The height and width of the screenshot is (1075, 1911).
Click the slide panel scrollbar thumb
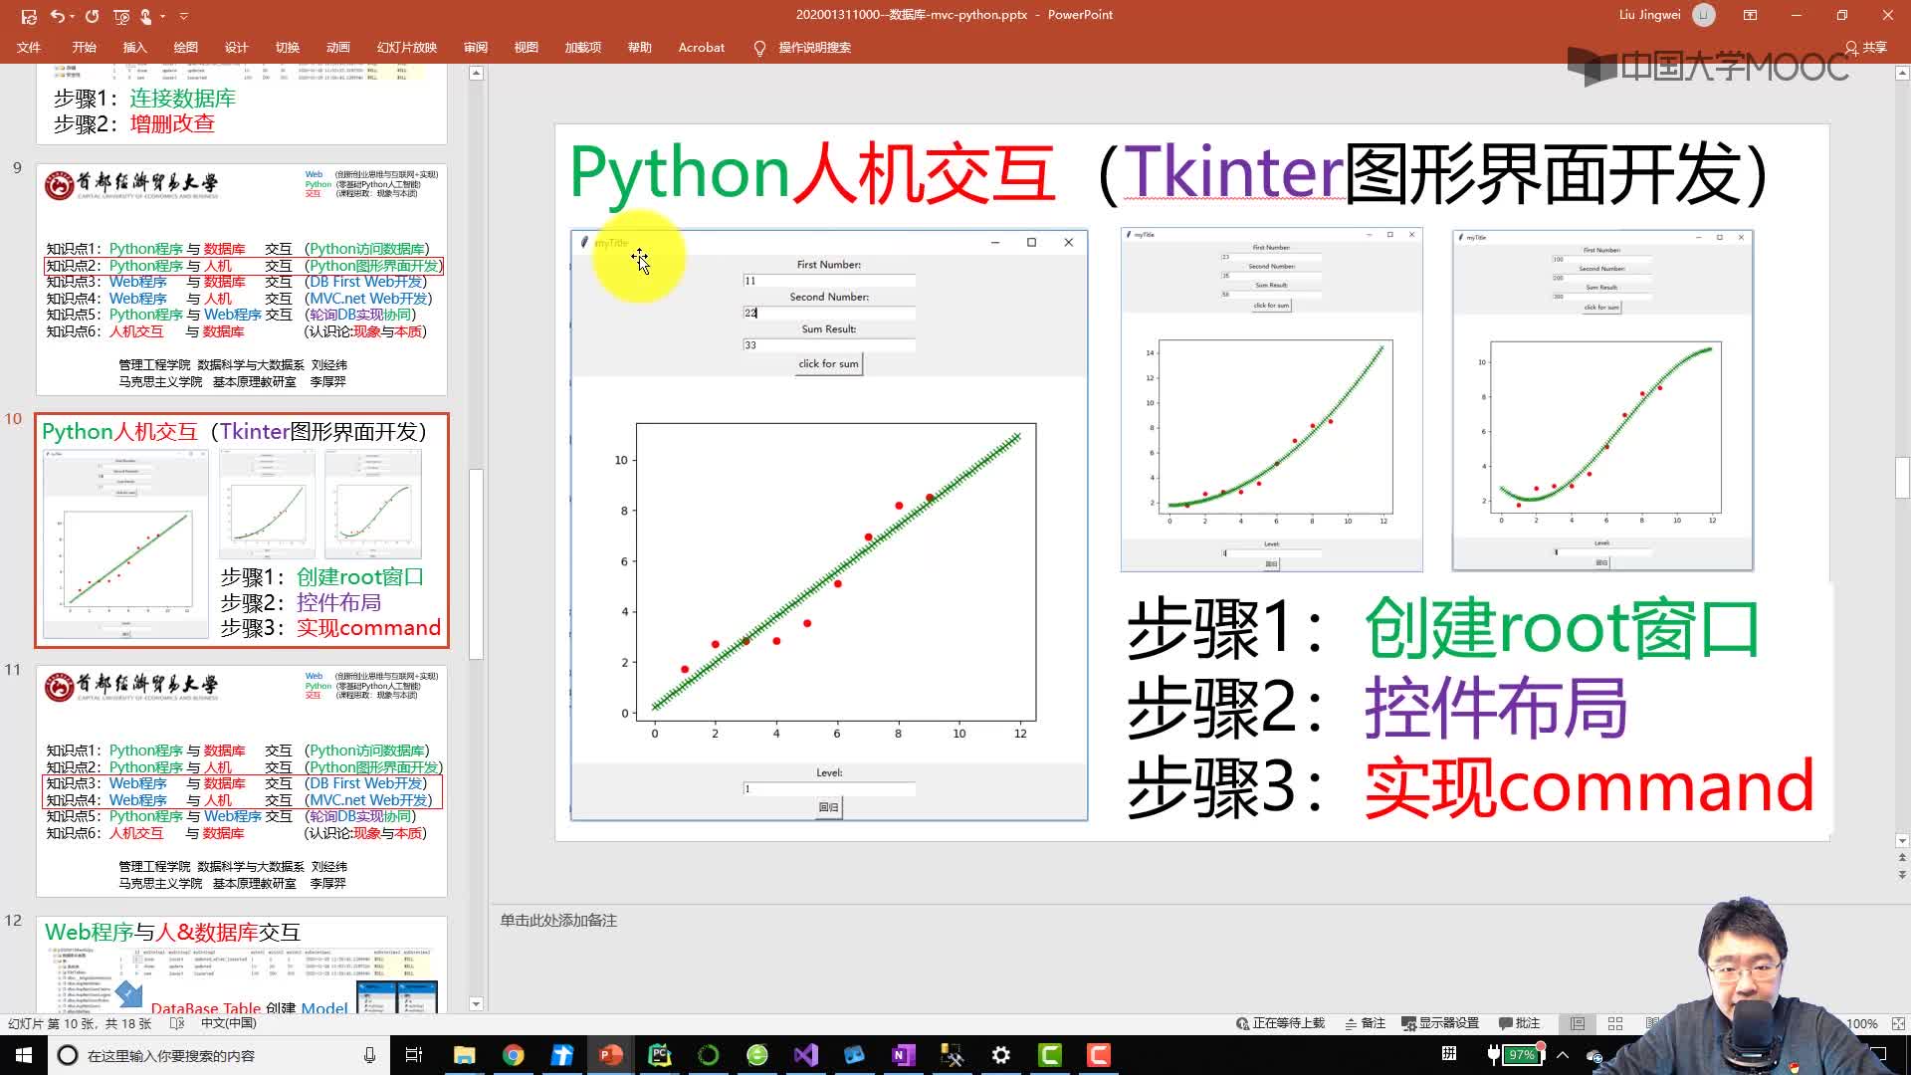click(x=476, y=563)
